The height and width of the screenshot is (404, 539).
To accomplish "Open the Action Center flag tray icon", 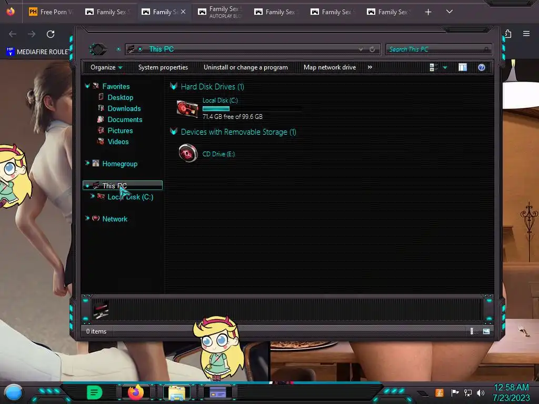I will [x=455, y=392].
